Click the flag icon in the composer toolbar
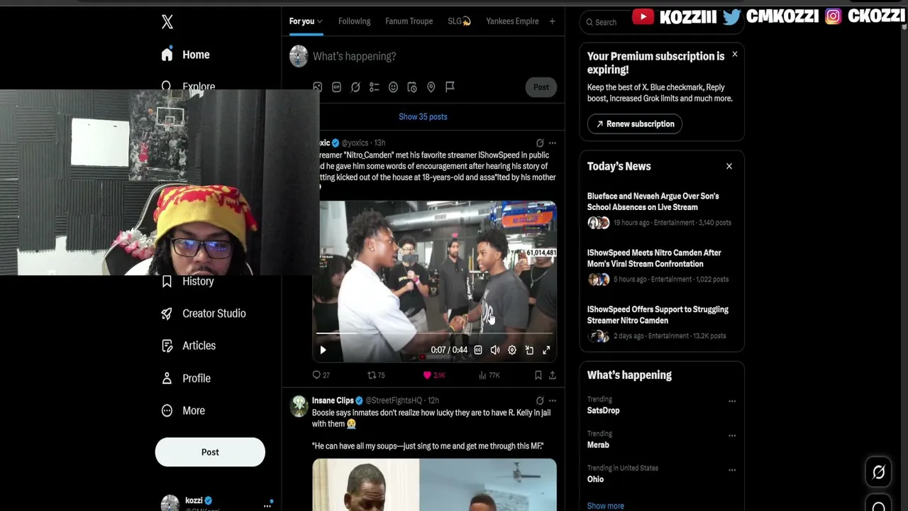Screen dimensions: 908x511 pyautogui.click(x=450, y=87)
